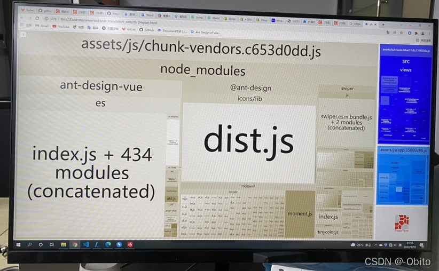The image size is (439, 271).
Task: Select the src folder in blue chunk
Action: tap(406, 61)
